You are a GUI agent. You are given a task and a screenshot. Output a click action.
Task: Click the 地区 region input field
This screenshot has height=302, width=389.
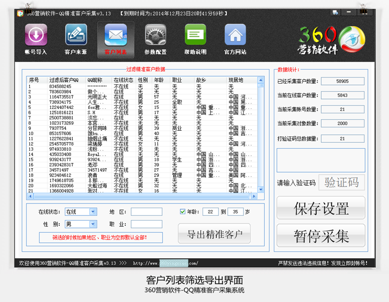[x=147, y=212]
